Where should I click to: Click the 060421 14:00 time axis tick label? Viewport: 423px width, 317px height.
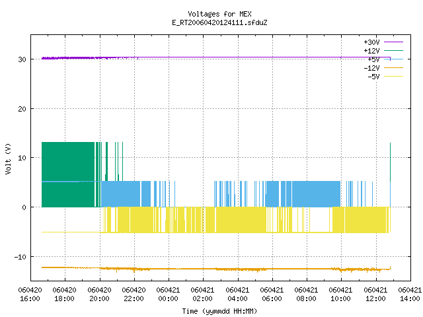410,294
